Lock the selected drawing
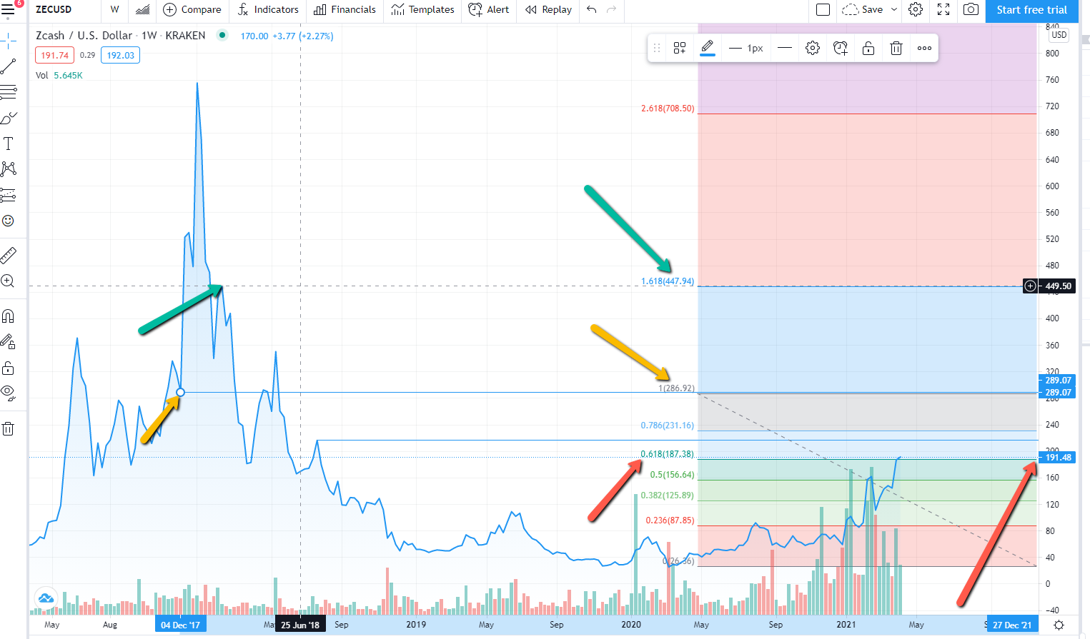The height and width of the screenshot is (639, 1090). (868, 48)
